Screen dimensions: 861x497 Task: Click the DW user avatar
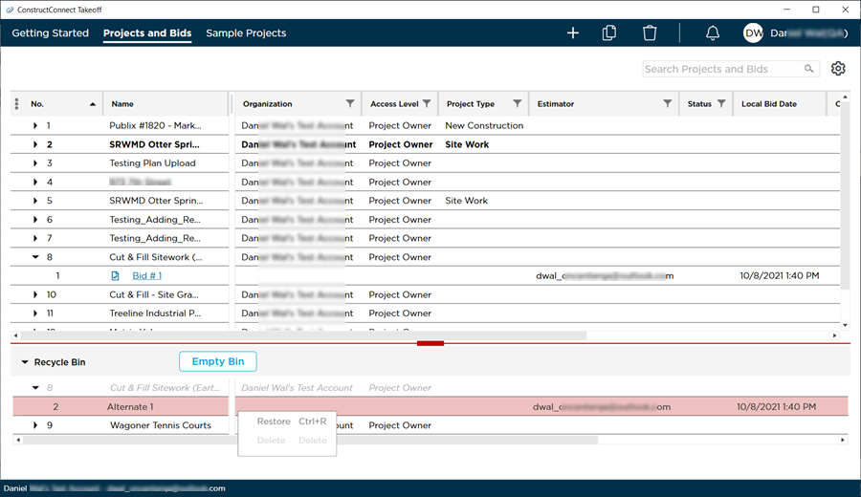click(754, 32)
